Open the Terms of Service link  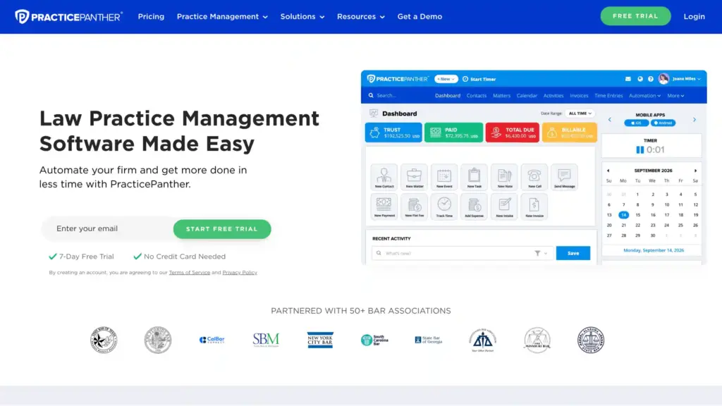pos(189,273)
